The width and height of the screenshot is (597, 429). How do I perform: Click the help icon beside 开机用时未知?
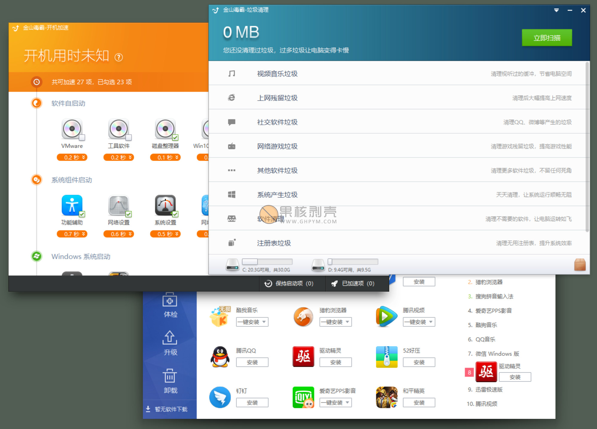click(x=119, y=57)
